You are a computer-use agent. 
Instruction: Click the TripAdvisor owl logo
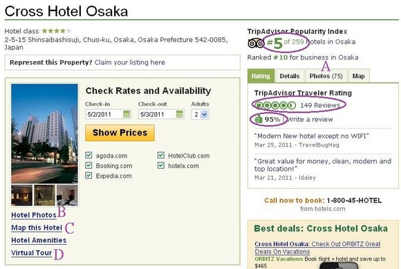click(x=256, y=43)
